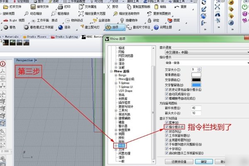Open the Studio Lighting tab
Screen dimensions: 249x166
pyautogui.click(x=64, y=37)
